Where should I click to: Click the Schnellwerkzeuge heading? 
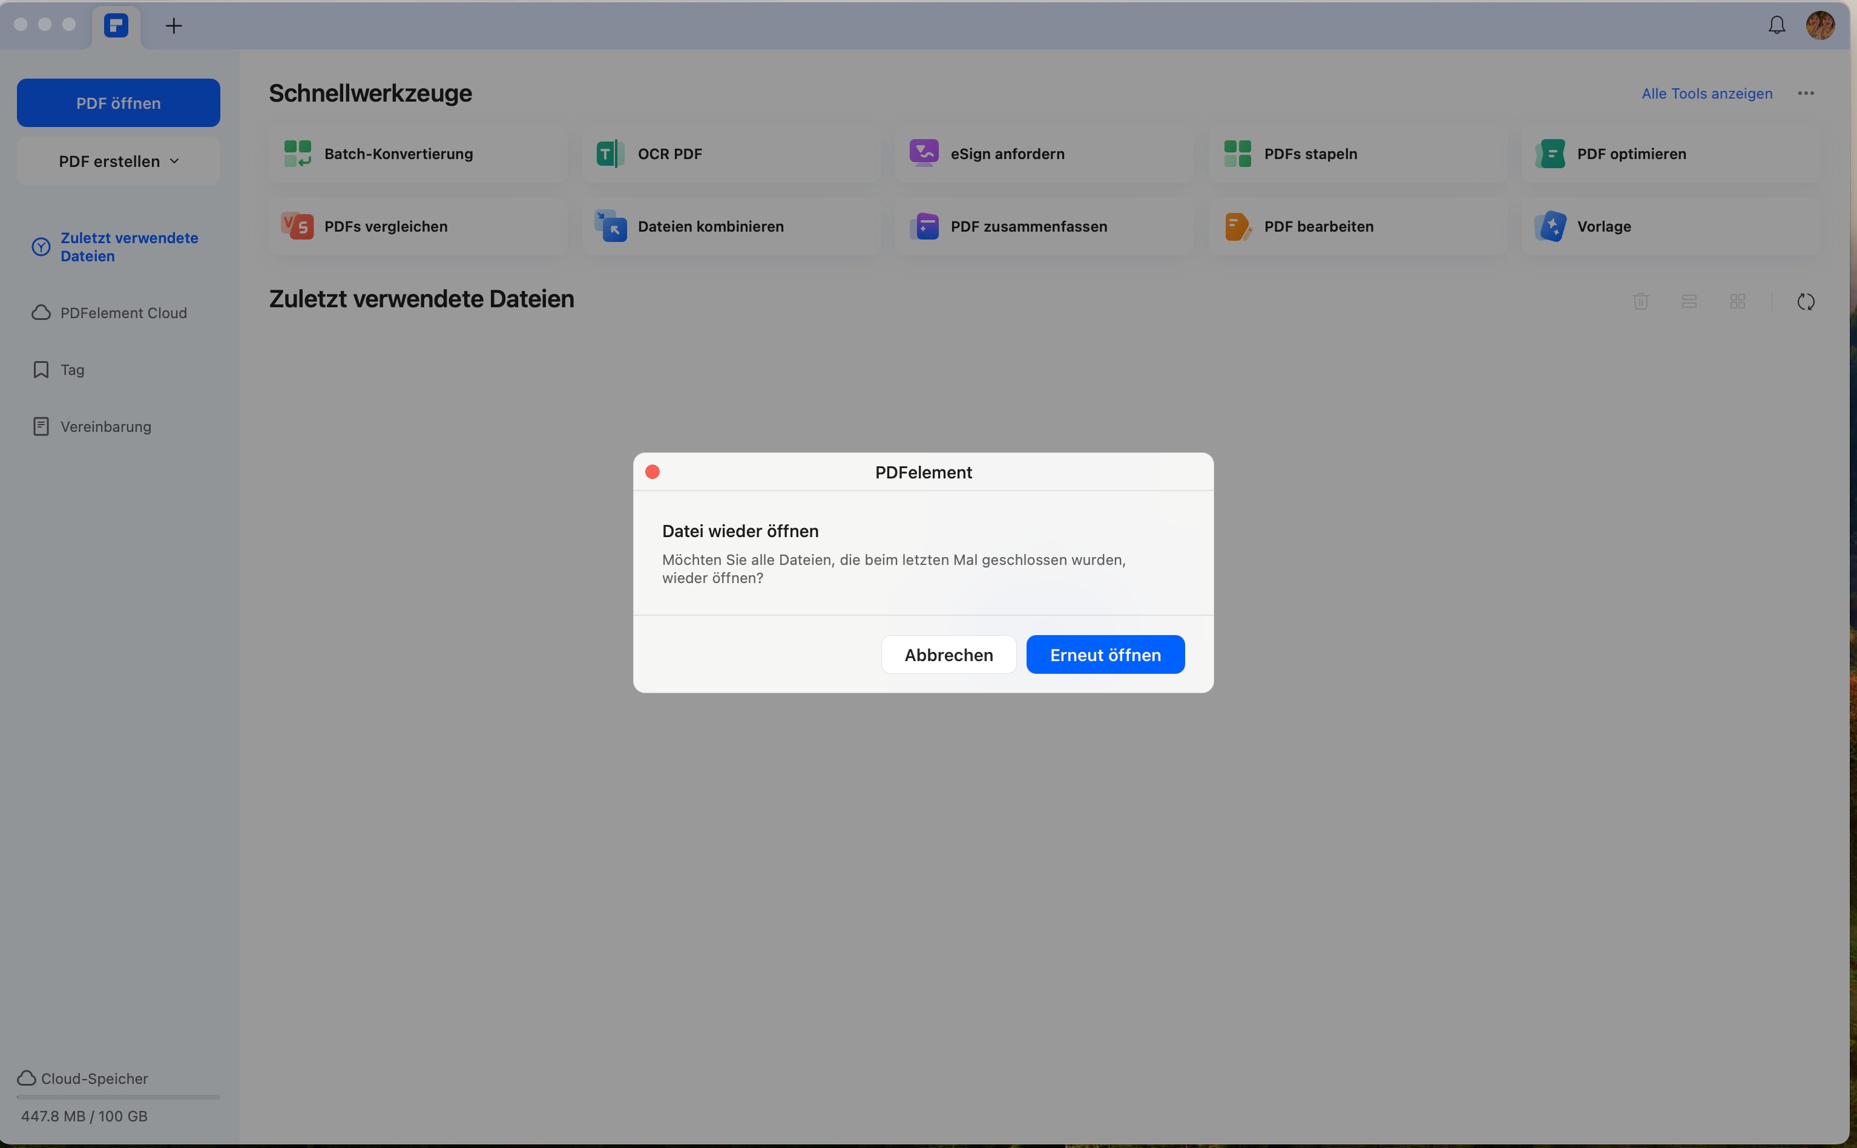point(370,93)
